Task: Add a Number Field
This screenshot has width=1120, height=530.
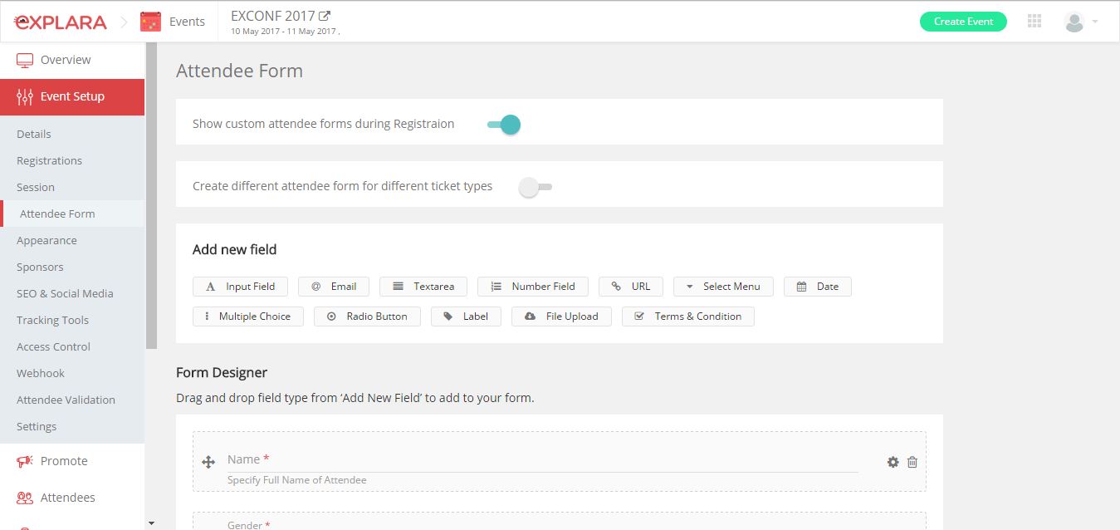Action: (532, 287)
